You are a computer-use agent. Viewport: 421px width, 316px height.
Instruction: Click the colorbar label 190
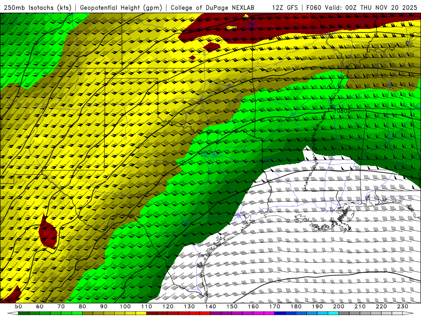317,307
